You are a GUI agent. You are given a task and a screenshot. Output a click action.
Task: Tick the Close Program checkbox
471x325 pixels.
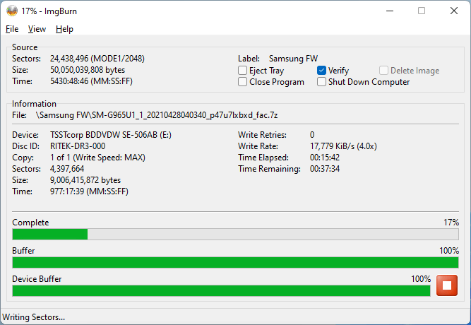[x=243, y=82]
